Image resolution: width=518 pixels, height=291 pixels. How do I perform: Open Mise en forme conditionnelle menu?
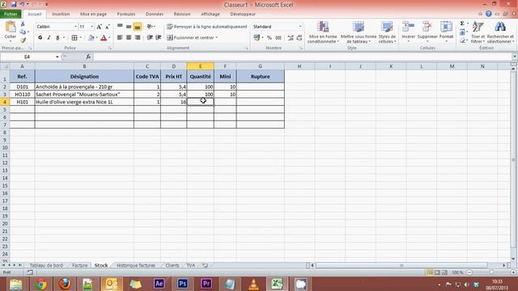point(323,32)
